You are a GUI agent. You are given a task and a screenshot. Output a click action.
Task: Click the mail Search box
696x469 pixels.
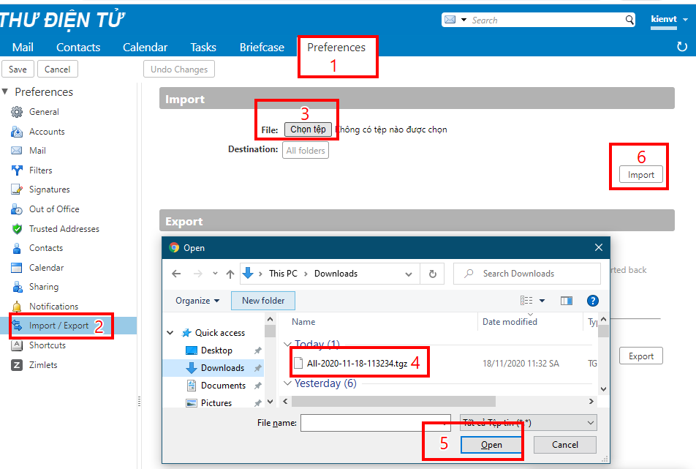(547, 20)
